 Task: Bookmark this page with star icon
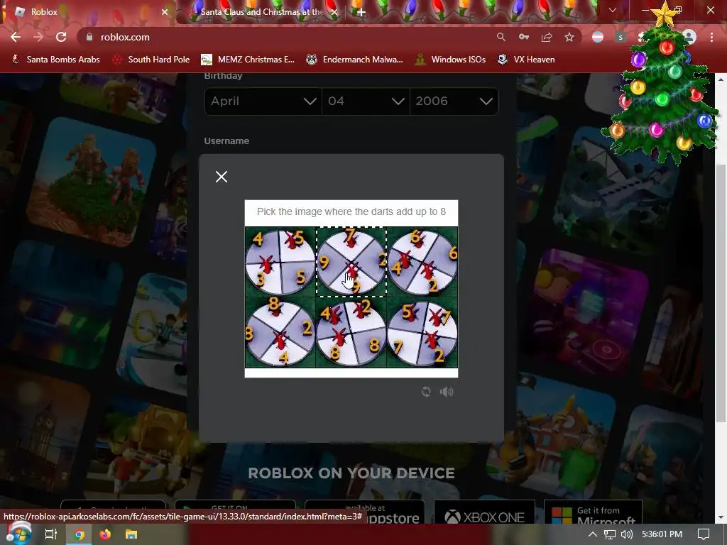(x=569, y=37)
